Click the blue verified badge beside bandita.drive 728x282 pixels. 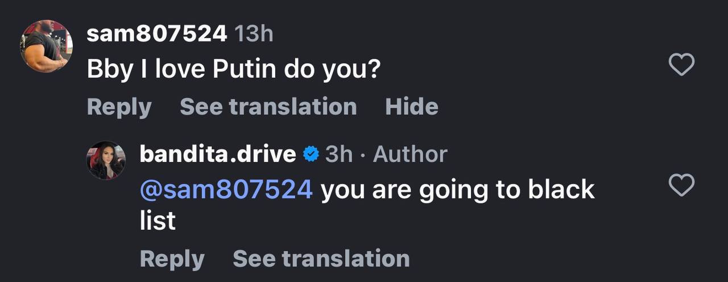(311, 154)
